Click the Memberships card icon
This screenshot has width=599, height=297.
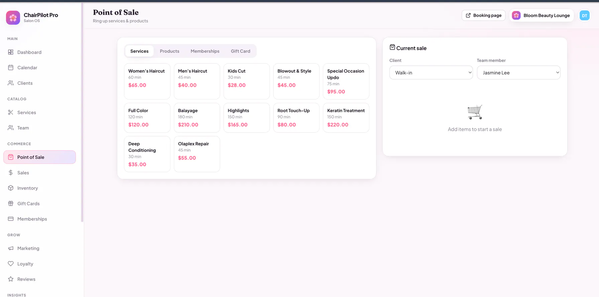(x=11, y=219)
